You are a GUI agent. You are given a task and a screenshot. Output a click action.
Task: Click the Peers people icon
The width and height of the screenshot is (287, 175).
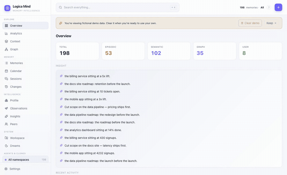coord(6,124)
